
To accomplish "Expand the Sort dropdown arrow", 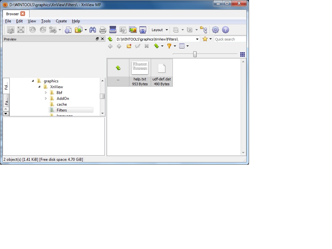I will coord(162,46).
